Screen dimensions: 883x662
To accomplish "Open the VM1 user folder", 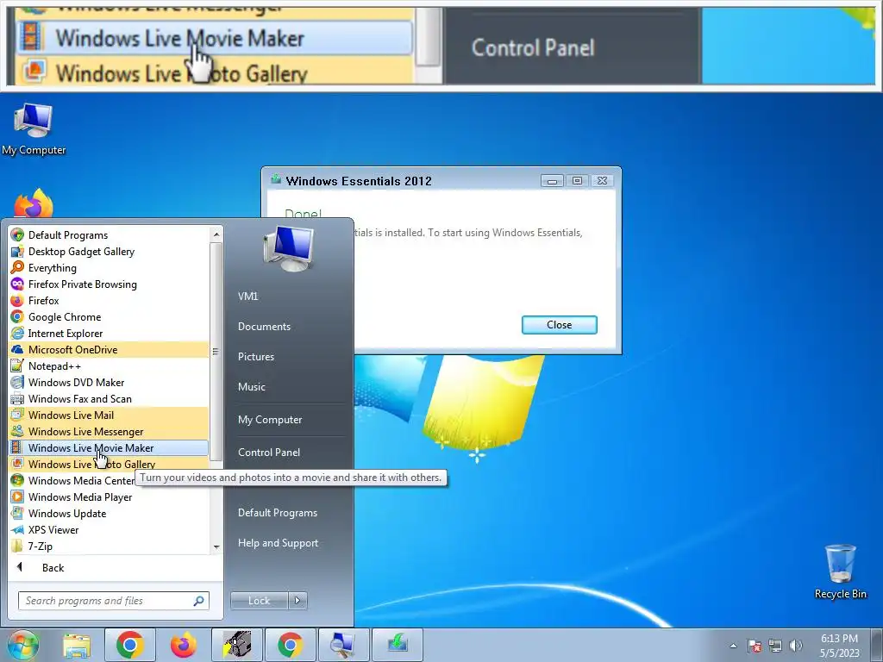I will point(247,297).
